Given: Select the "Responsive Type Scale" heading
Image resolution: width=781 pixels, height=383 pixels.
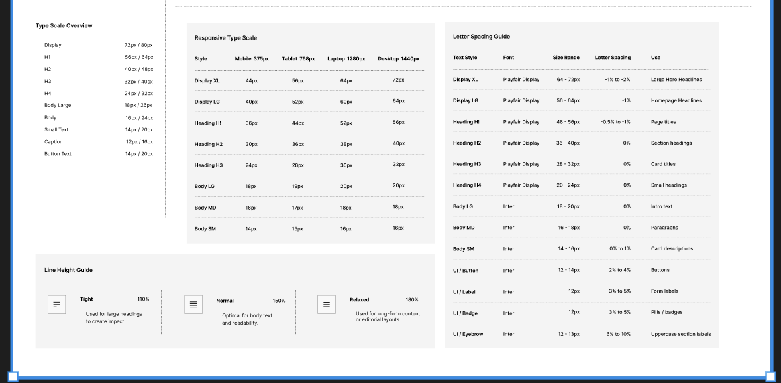Looking at the screenshot, I should (x=225, y=37).
